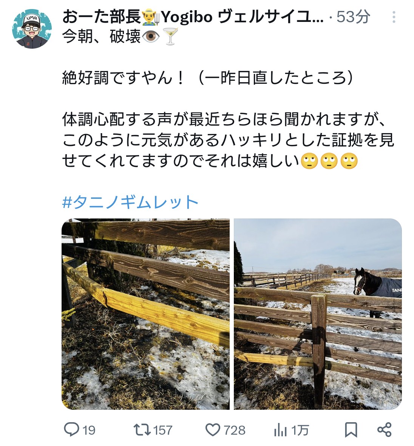Bookmark this post

(351, 429)
